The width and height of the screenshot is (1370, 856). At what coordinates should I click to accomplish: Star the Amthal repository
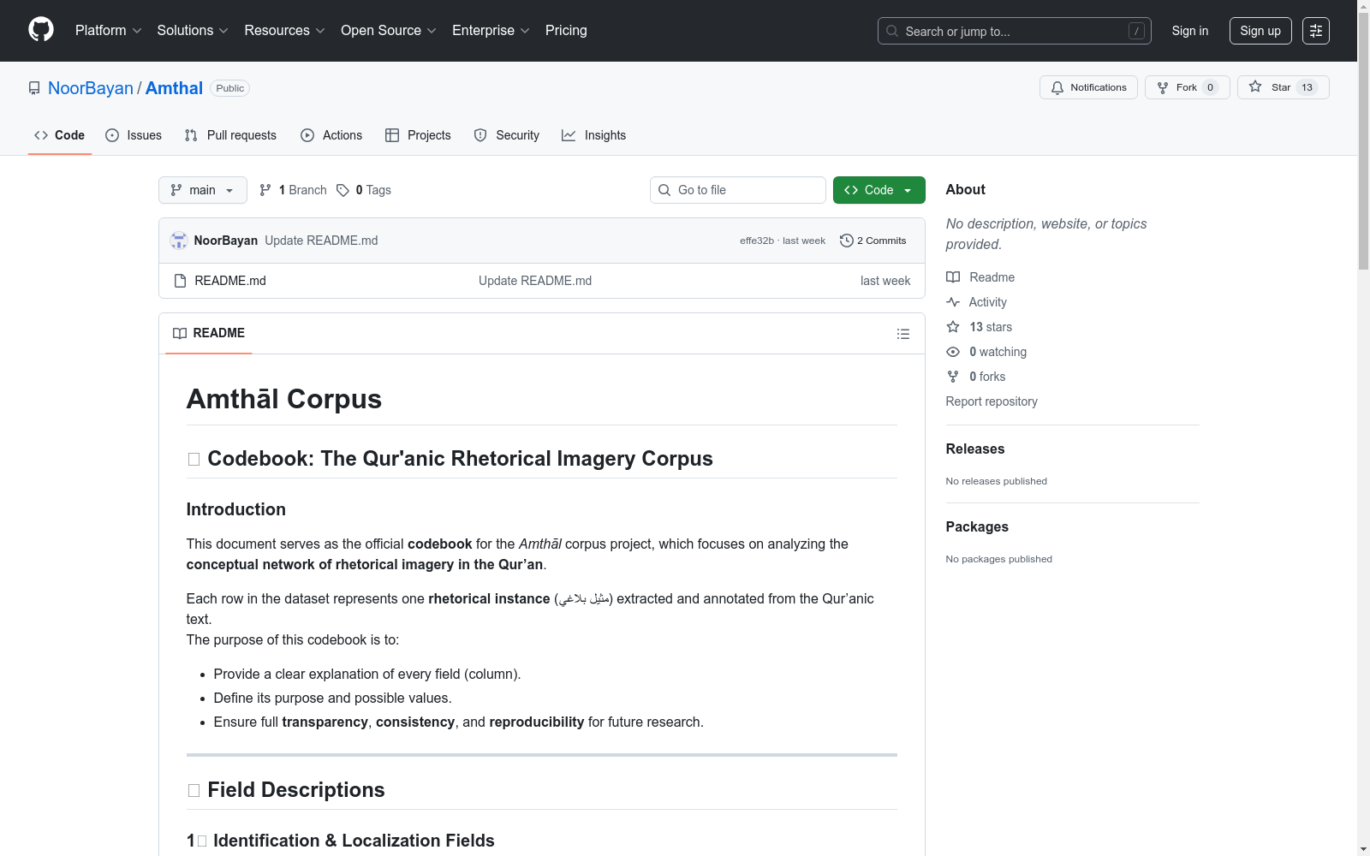point(1283,87)
